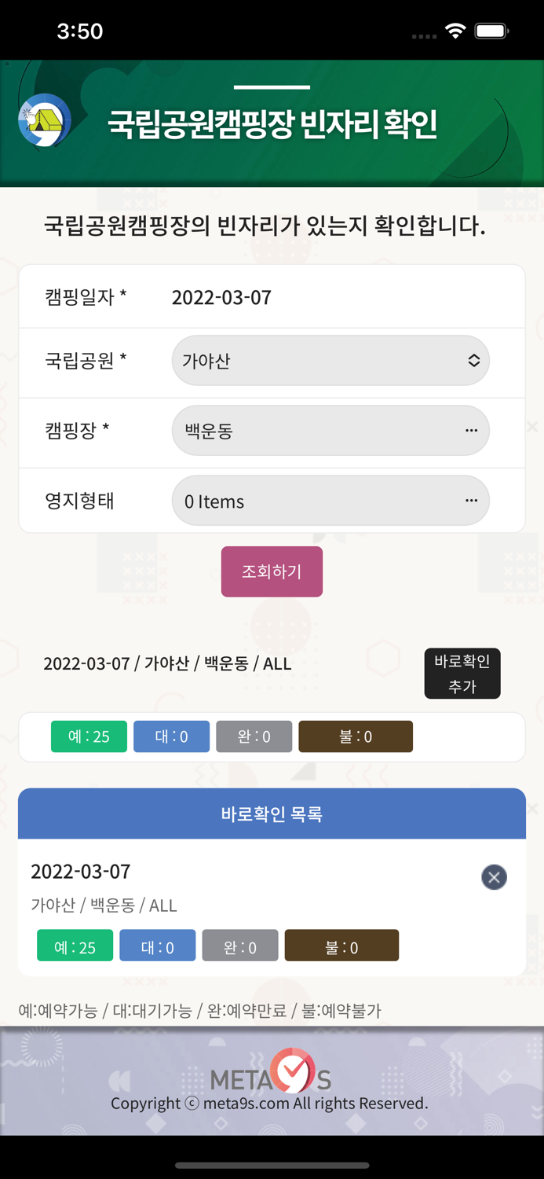This screenshot has height=1179, width=544.
Task: Click the brown 불:0 unavailable badge
Action: tap(355, 736)
